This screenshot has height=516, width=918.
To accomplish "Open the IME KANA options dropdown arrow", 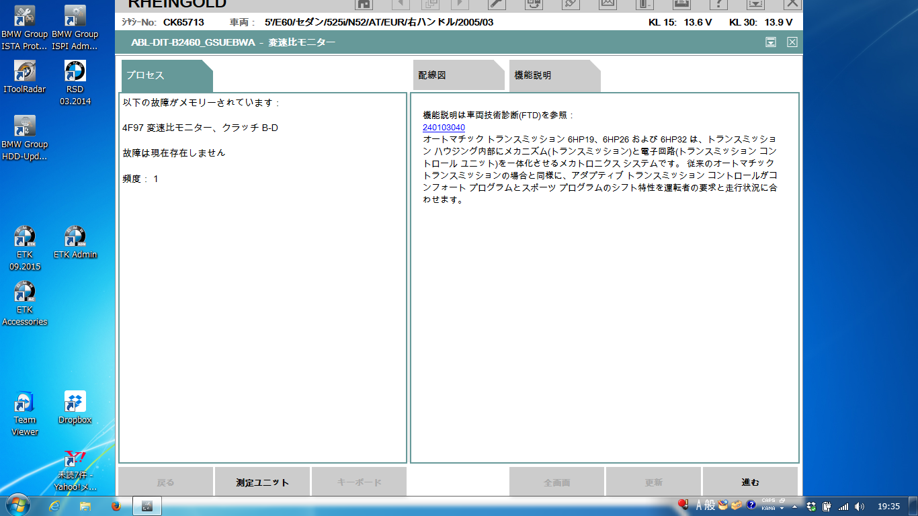I will (x=782, y=509).
